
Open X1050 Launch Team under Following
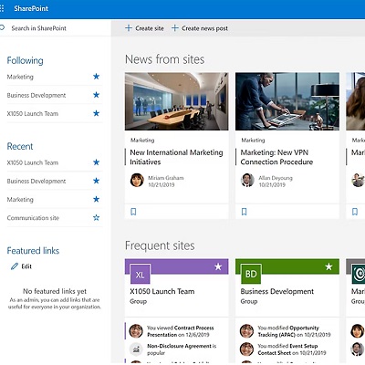[33, 114]
